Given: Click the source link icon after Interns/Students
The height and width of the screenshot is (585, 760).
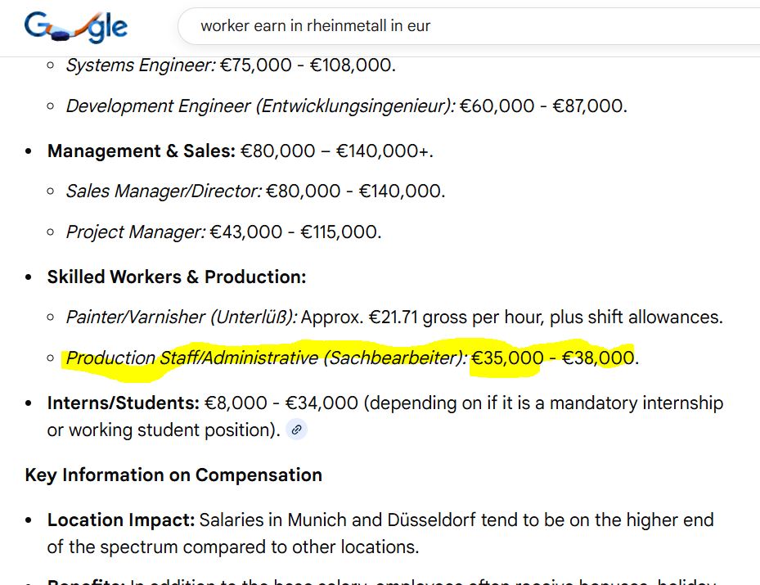Looking at the screenshot, I should click(x=296, y=430).
